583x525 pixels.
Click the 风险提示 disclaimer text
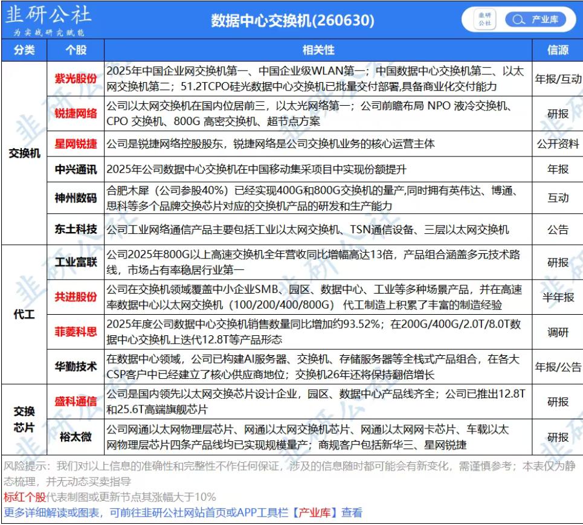coord(289,473)
